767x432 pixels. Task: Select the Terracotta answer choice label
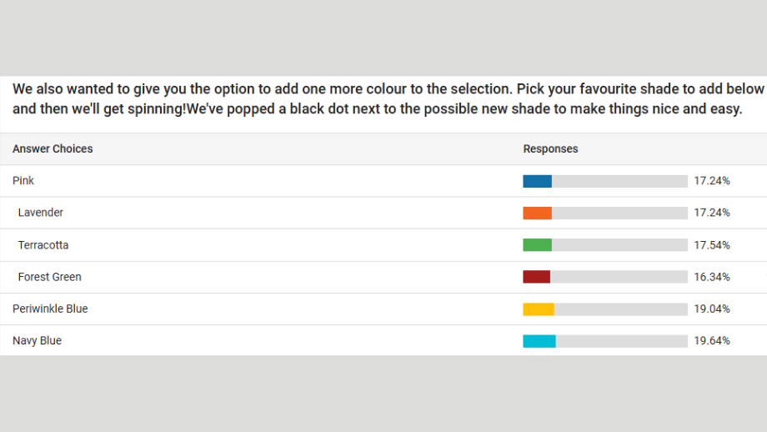tap(43, 245)
